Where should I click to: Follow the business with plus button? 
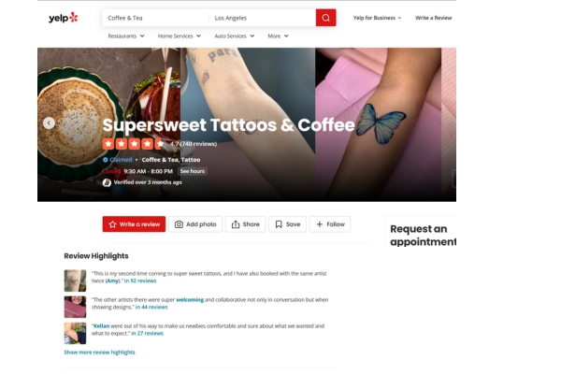coord(330,224)
